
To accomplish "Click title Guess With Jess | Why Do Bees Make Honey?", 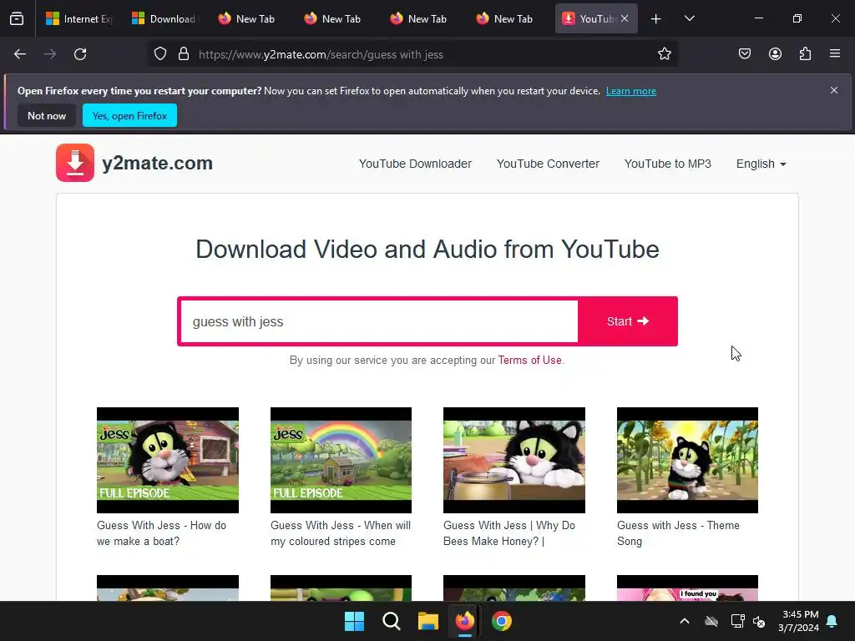I will (x=508, y=533).
